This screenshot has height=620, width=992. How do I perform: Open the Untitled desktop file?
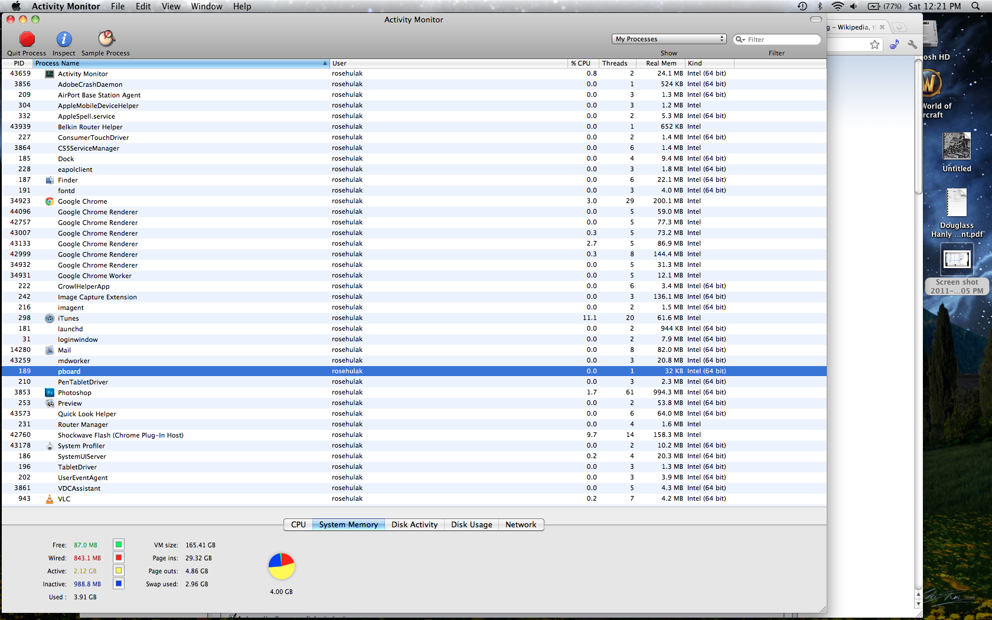[957, 152]
